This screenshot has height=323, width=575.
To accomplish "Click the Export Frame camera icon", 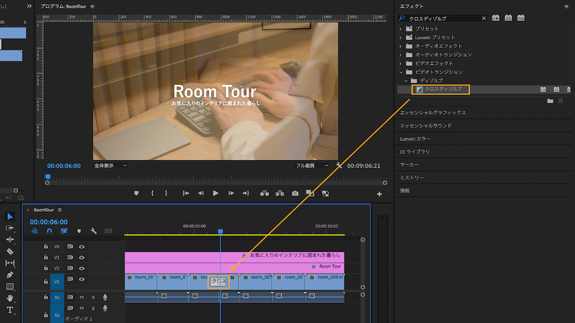I will click(295, 193).
